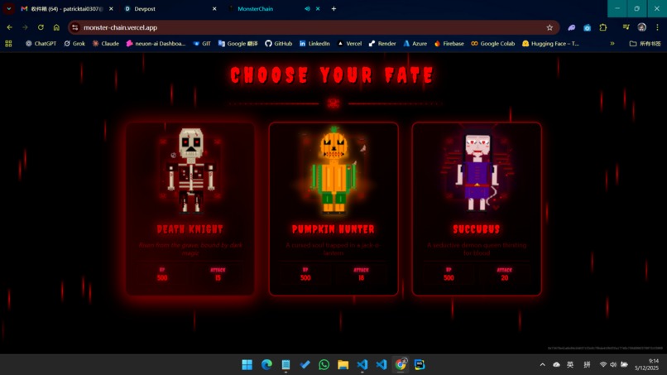
Task: Reload the monster-chain page
Action: (x=41, y=27)
